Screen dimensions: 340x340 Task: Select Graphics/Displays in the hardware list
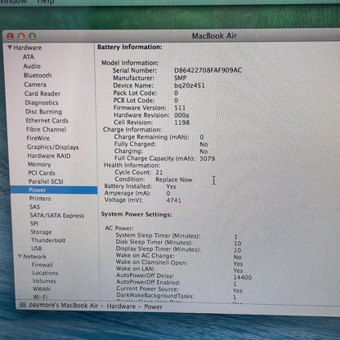(x=52, y=147)
